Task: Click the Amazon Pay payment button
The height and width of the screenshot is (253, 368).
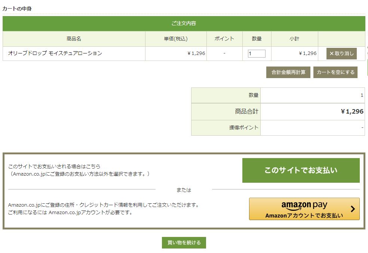Action: point(304,209)
